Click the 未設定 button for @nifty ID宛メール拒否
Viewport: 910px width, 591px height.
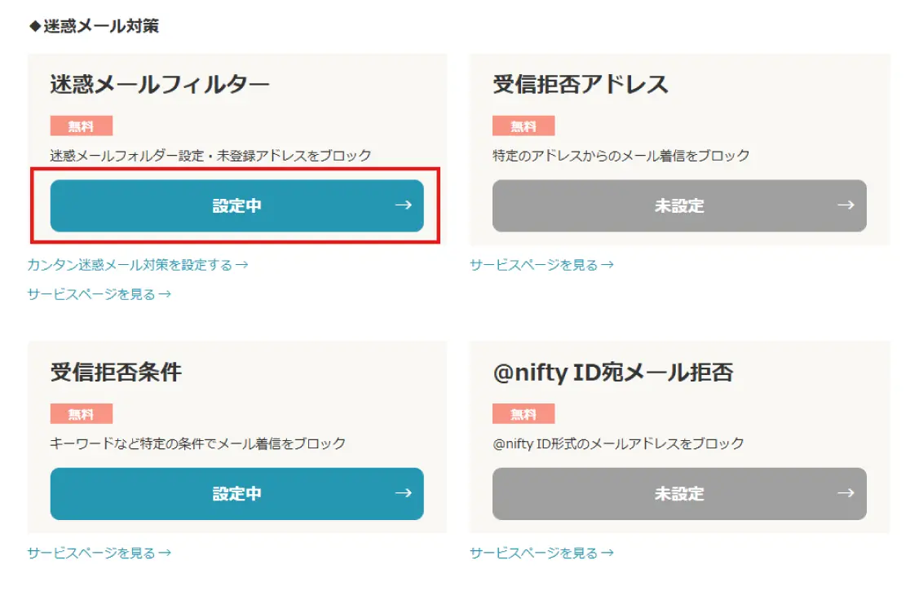click(678, 493)
